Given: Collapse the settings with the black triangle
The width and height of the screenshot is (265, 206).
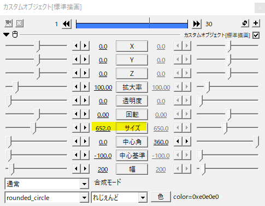Looking at the screenshot, I should pyautogui.click(x=7, y=34).
